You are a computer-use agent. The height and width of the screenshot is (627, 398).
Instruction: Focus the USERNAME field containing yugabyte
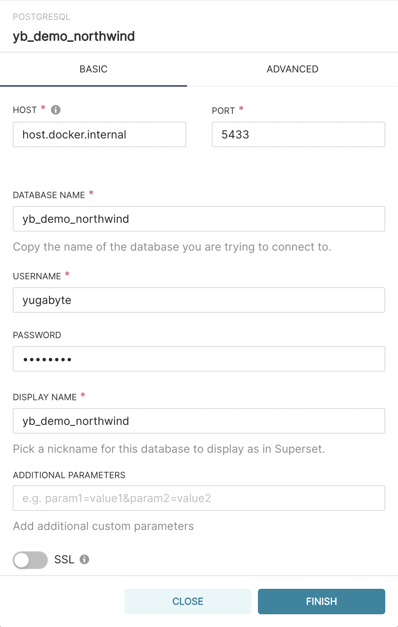(x=199, y=300)
